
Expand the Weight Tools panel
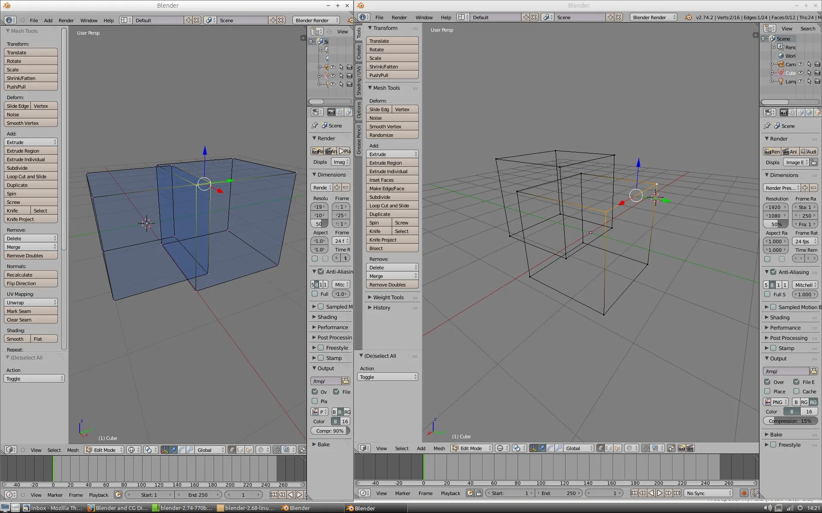pos(388,298)
